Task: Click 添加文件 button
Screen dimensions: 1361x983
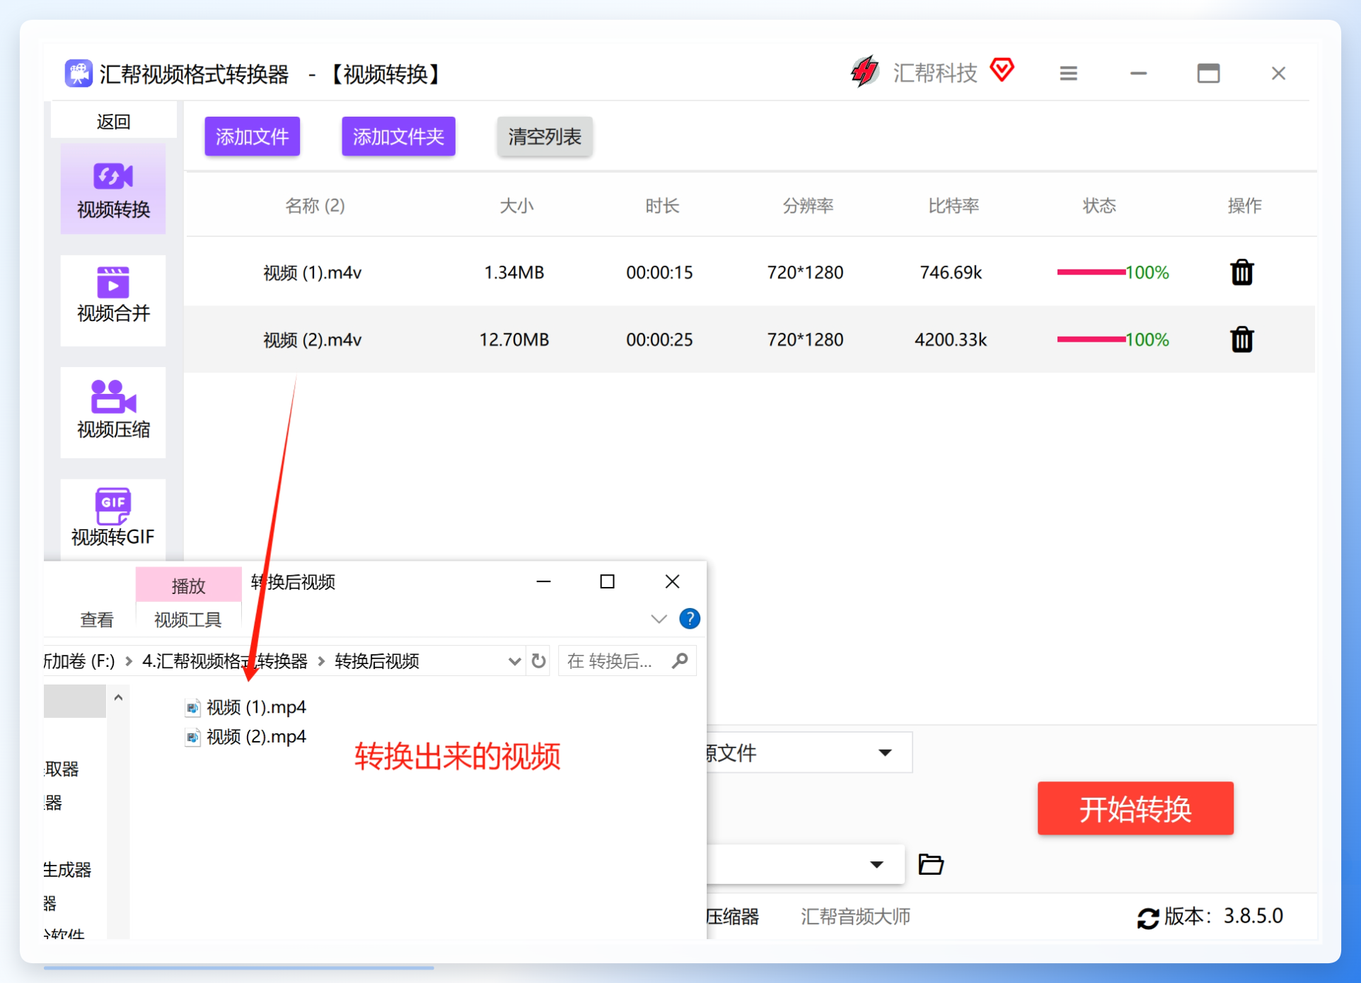Action: pos(253,136)
